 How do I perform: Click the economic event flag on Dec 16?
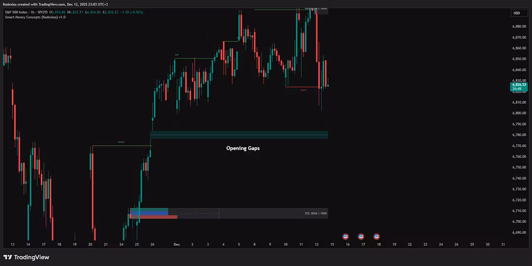click(345, 236)
